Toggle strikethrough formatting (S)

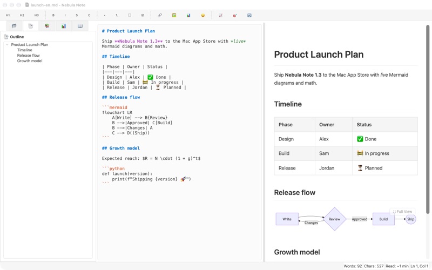coord(77,16)
